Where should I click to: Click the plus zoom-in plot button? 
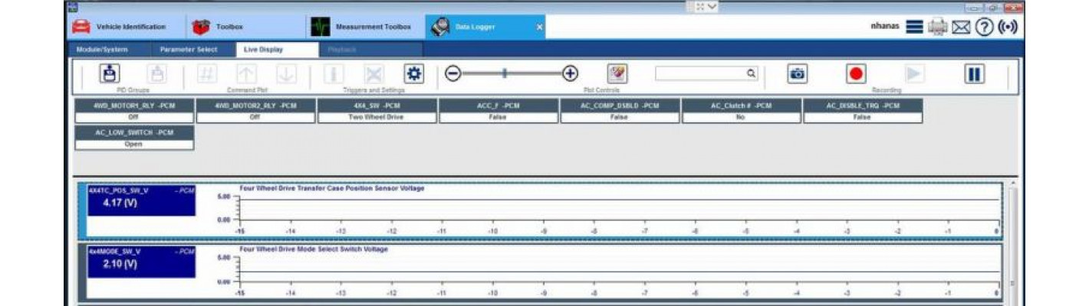click(x=570, y=73)
